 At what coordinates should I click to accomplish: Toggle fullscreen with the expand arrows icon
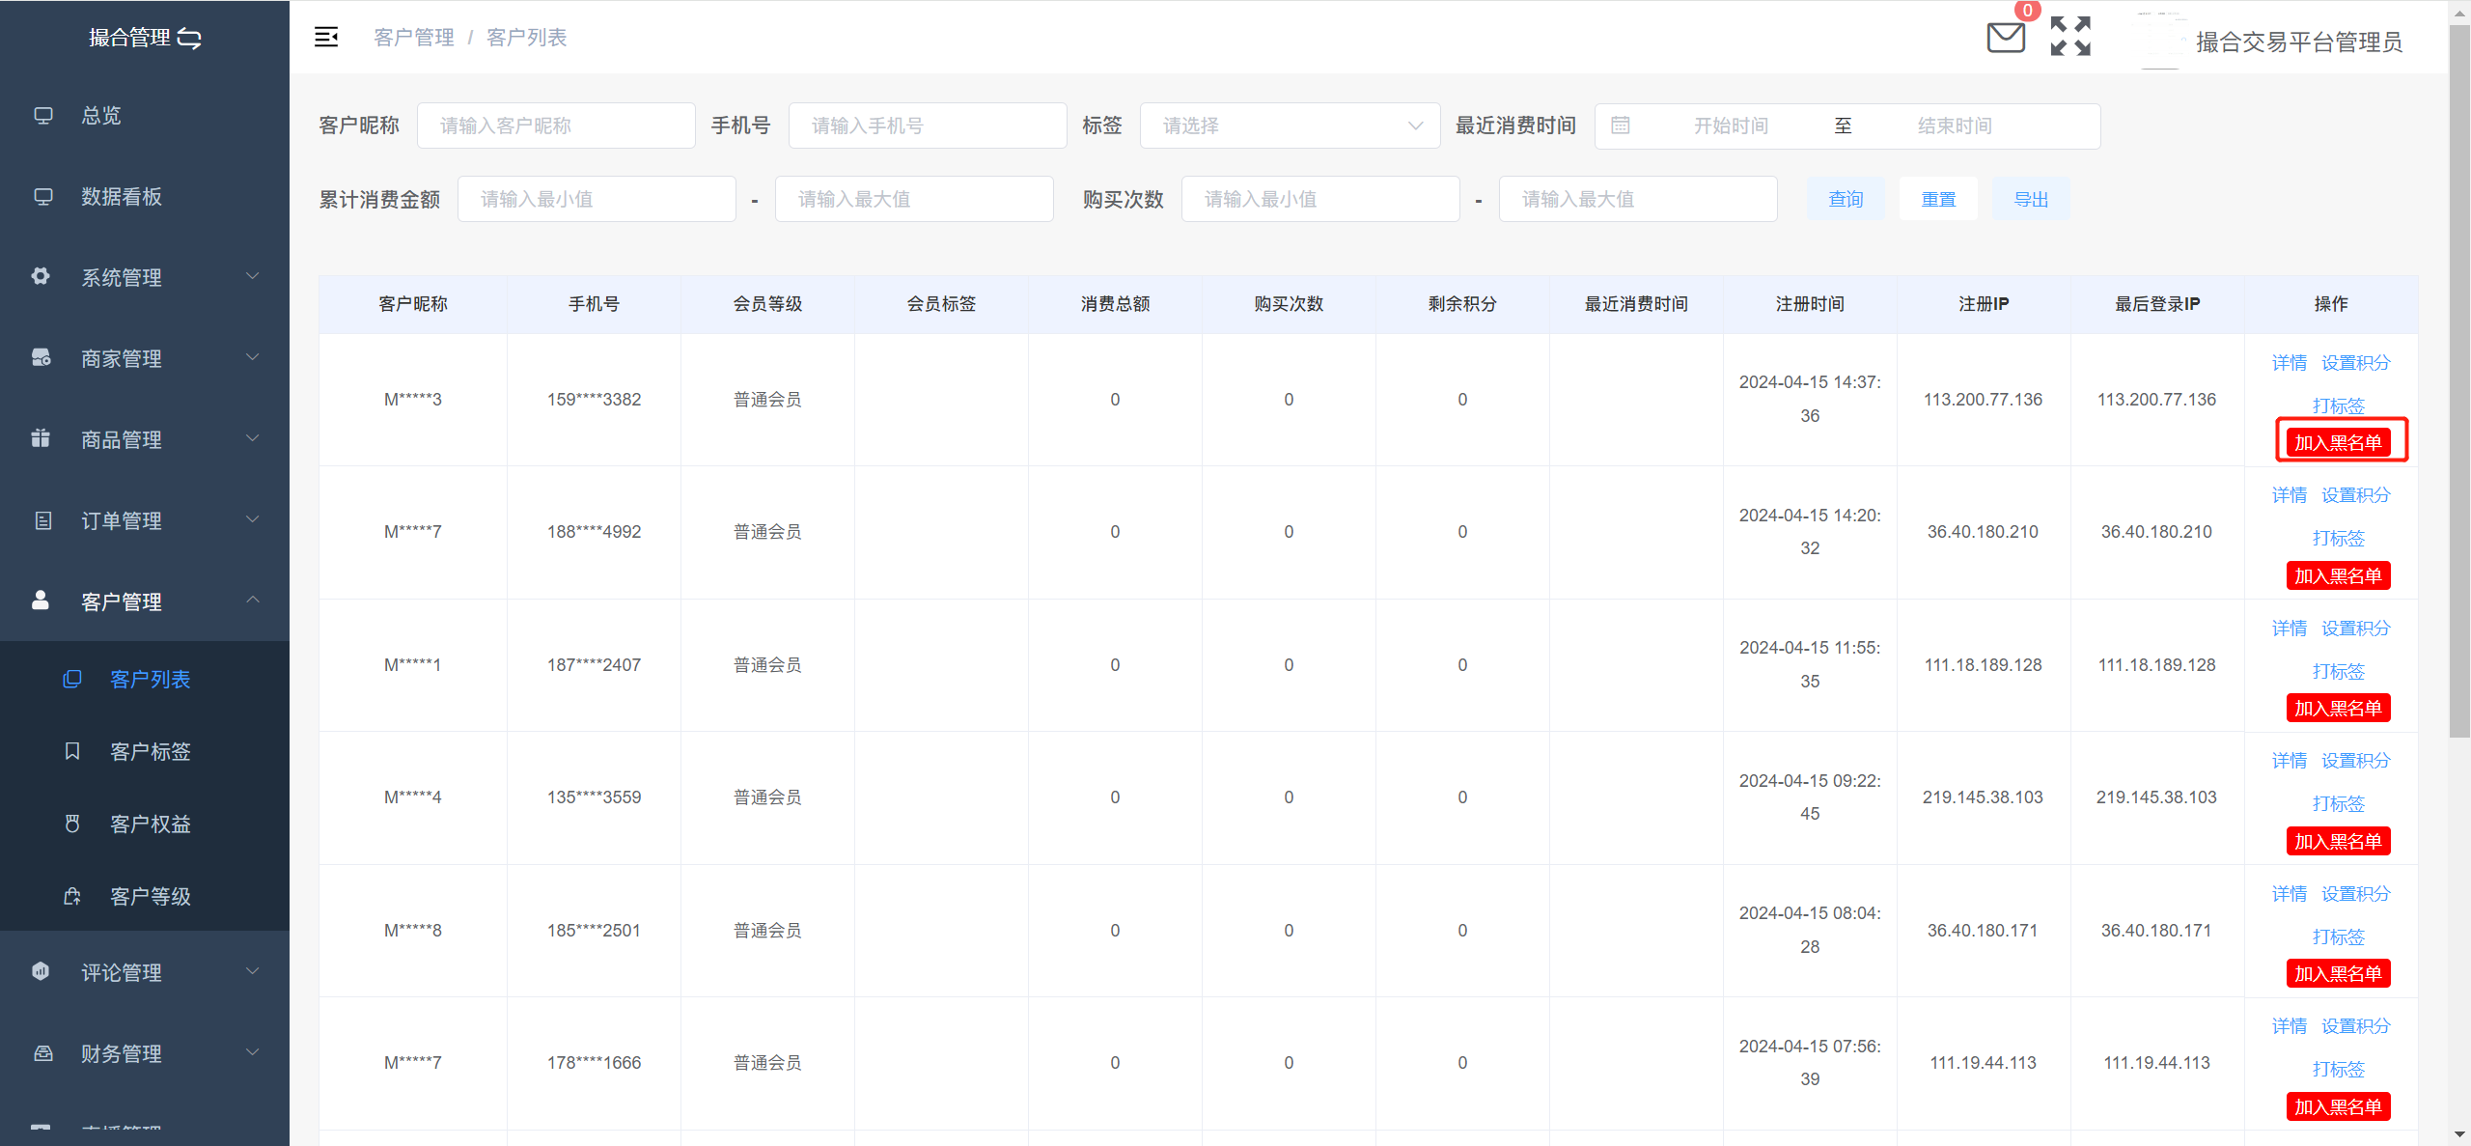pos(2070,37)
